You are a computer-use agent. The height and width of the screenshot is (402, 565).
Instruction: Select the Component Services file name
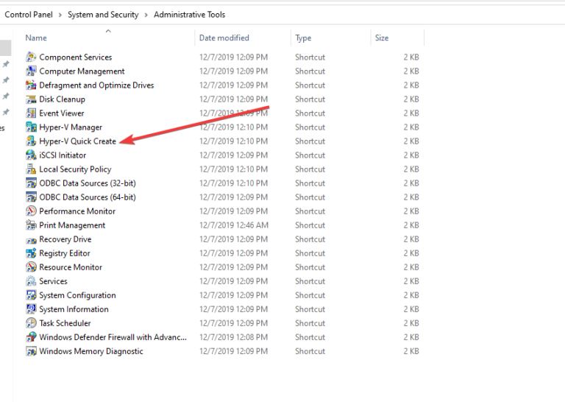pos(76,57)
